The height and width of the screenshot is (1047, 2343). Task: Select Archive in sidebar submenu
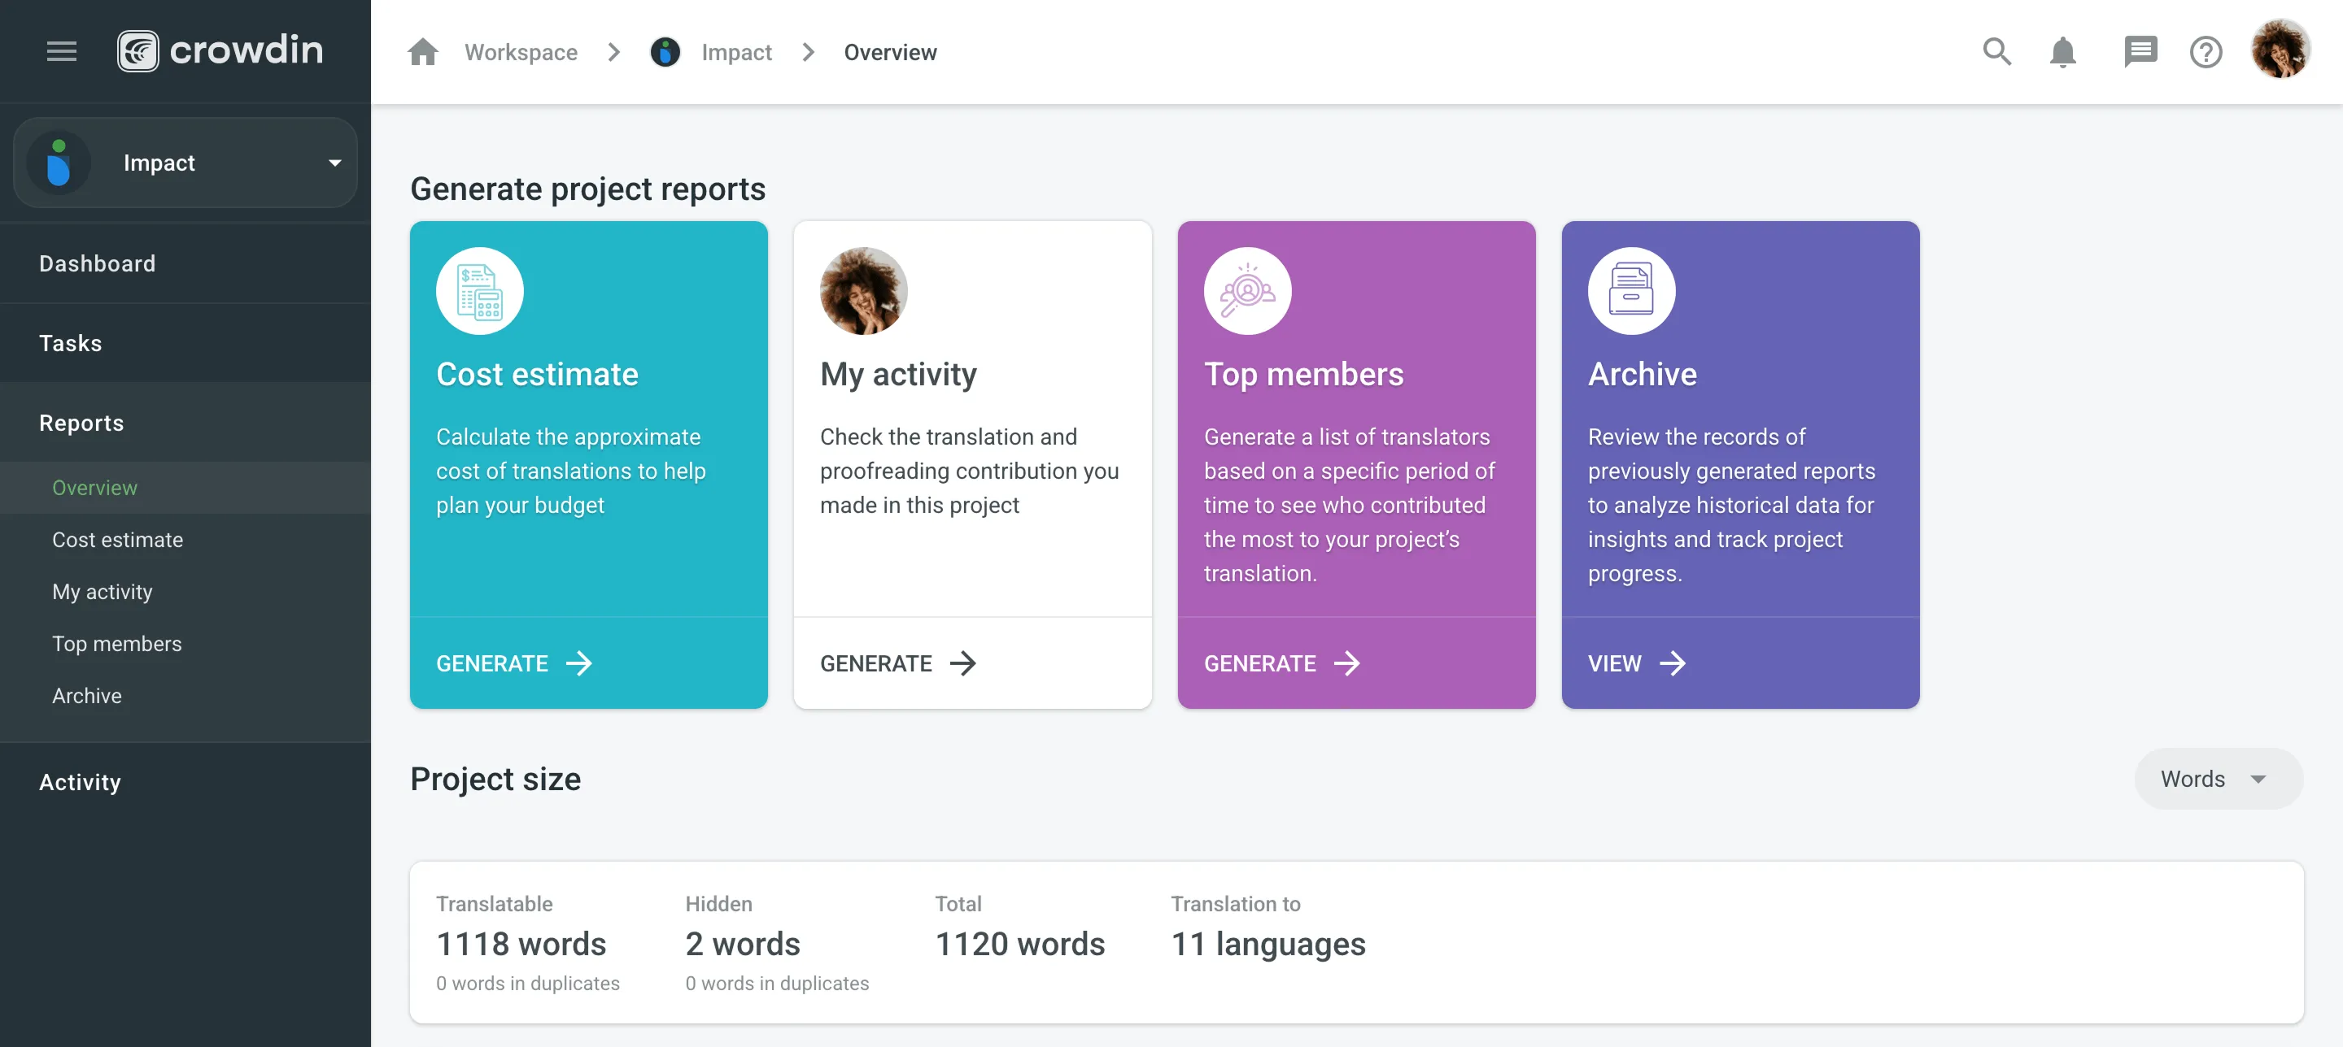pos(185,695)
